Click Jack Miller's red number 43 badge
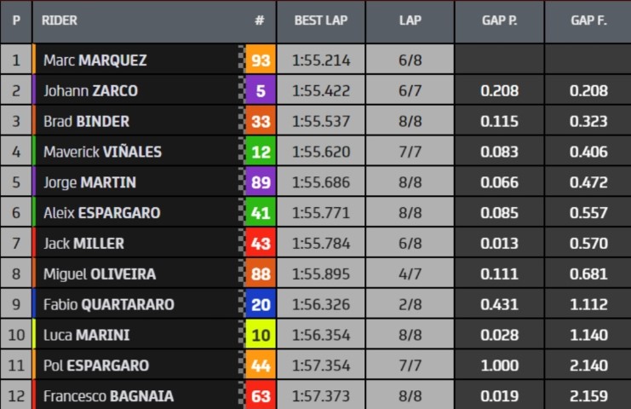 tap(260, 244)
